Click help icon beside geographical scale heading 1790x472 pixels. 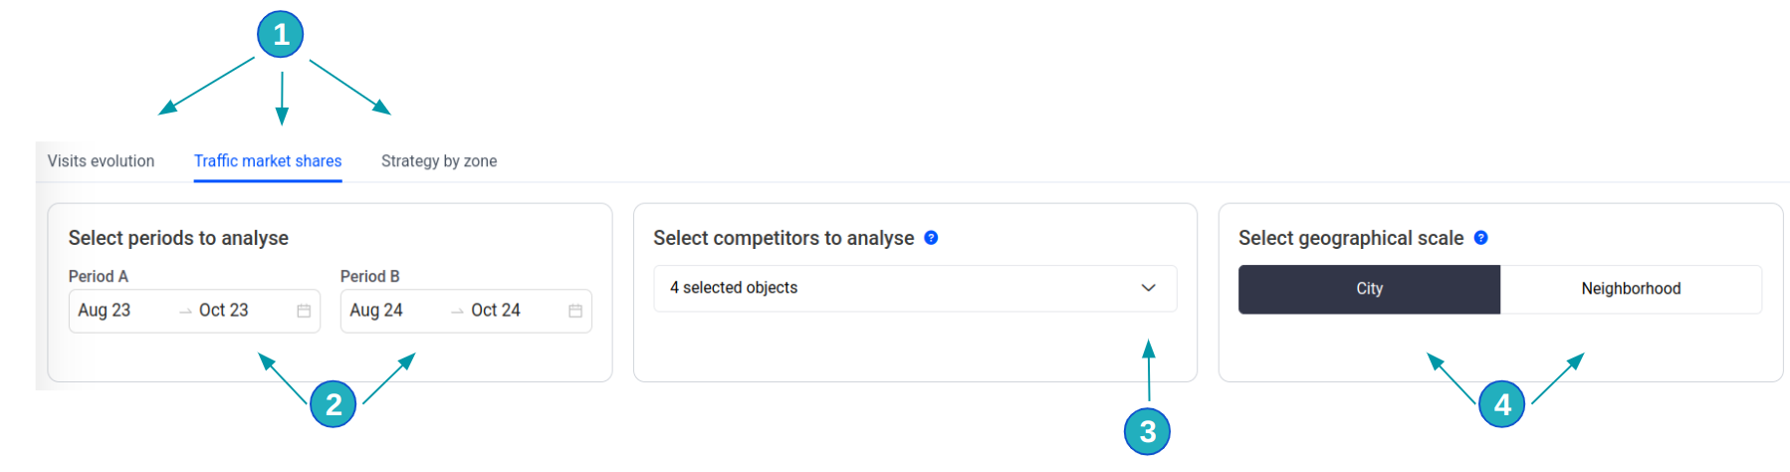pos(1480,238)
